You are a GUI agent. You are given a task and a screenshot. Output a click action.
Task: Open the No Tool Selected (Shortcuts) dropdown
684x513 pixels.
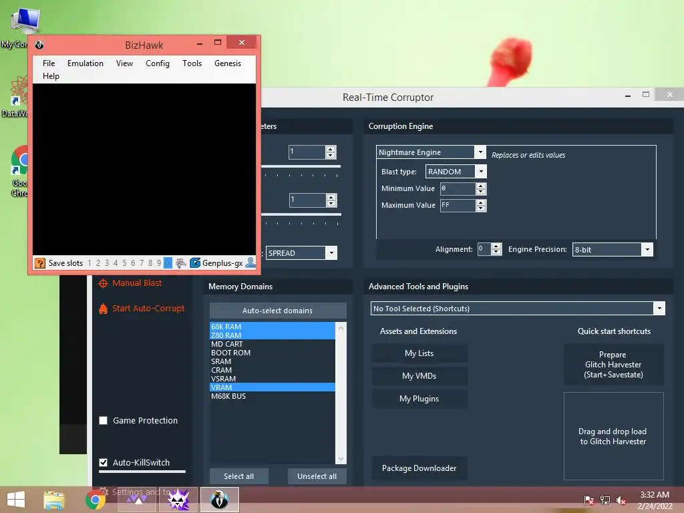[659, 309]
